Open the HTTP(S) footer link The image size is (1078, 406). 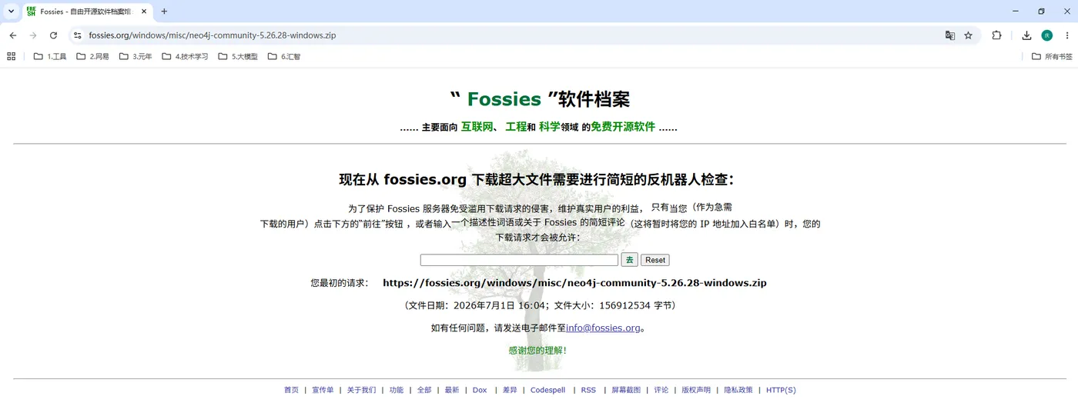(x=781, y=390)
